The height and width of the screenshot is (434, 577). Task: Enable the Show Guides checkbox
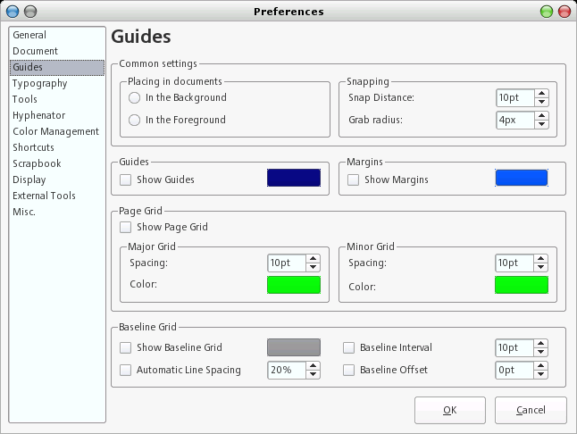point(126,179)
